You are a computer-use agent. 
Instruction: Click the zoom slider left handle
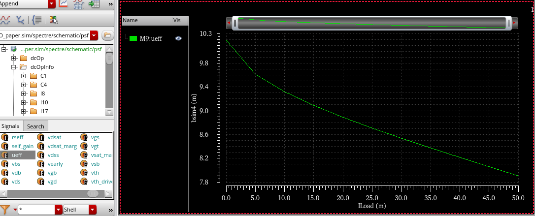235,23
